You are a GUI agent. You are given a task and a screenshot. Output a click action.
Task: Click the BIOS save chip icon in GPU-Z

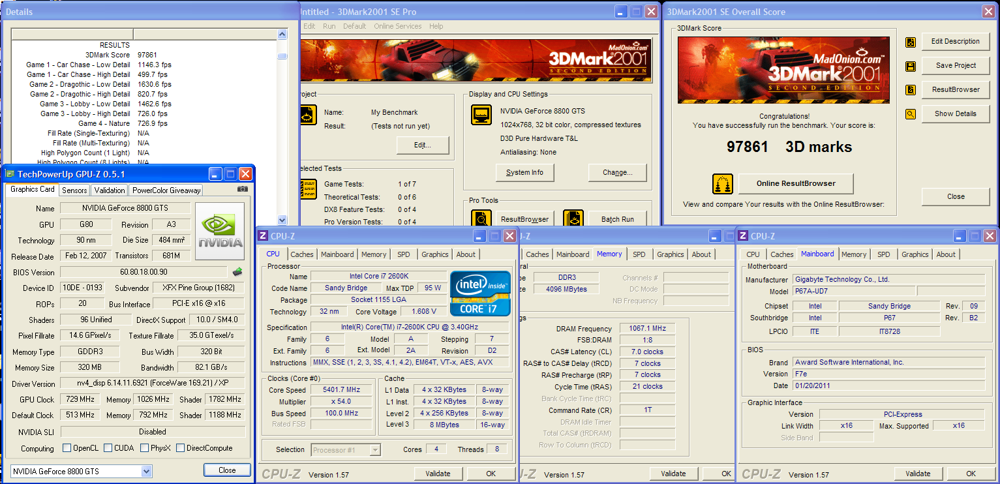point(237,271)
